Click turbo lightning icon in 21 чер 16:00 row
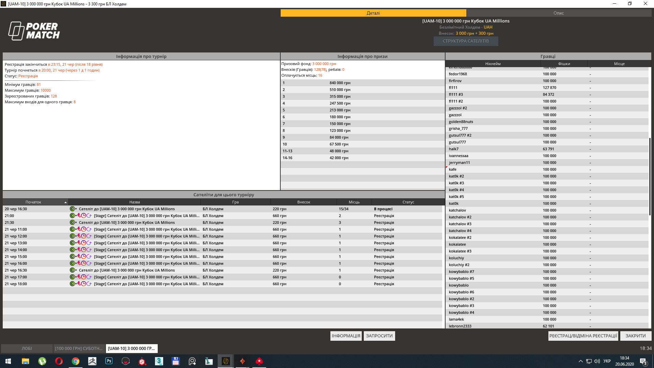The image size is (654, 368). pyautogui.click(x=79, y=263)
